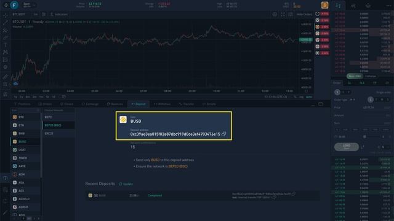The height and width of the screenshot is (221, 394).
Task: Toggle log scale on chart
Action: [301, 97]
